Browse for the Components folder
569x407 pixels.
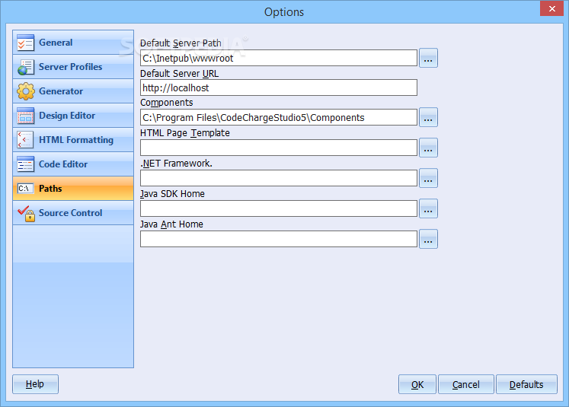coord(428,117)
